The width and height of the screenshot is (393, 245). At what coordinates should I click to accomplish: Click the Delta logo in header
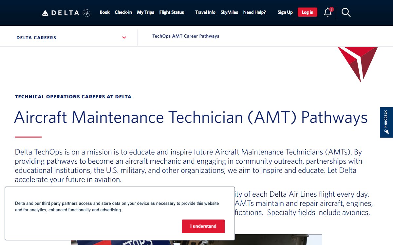(61, 13)
